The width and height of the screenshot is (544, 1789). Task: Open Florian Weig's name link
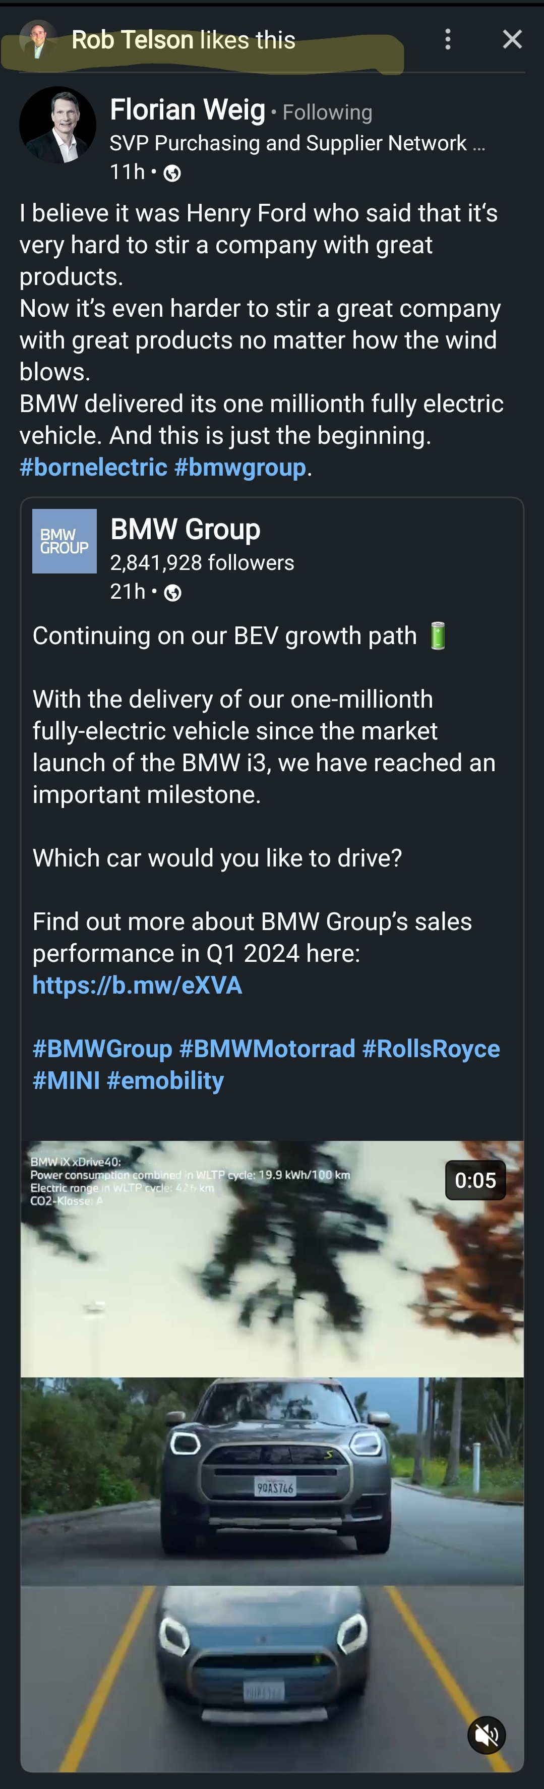(188, 110)
